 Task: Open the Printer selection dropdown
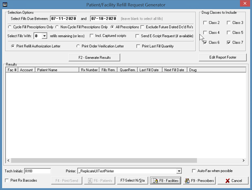pos(179,171)
